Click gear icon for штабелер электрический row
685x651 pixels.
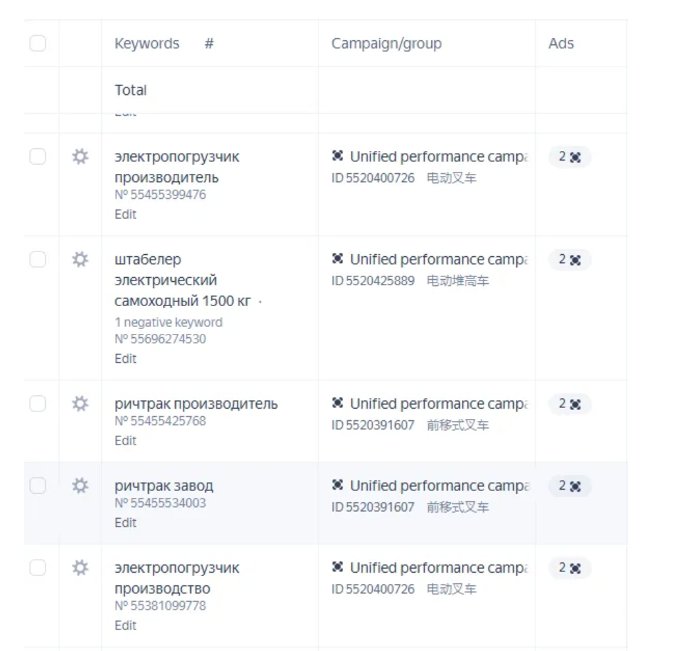coord(80,260)
